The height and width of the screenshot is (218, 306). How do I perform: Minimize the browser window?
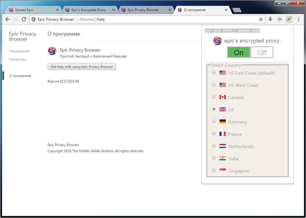point(279,3)
